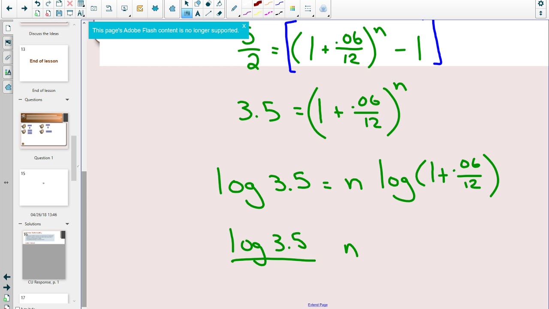Launch the Response assessment checkmark tool
Image resolution: width=549 pixels, height=309 pixels.
(140, 8)
